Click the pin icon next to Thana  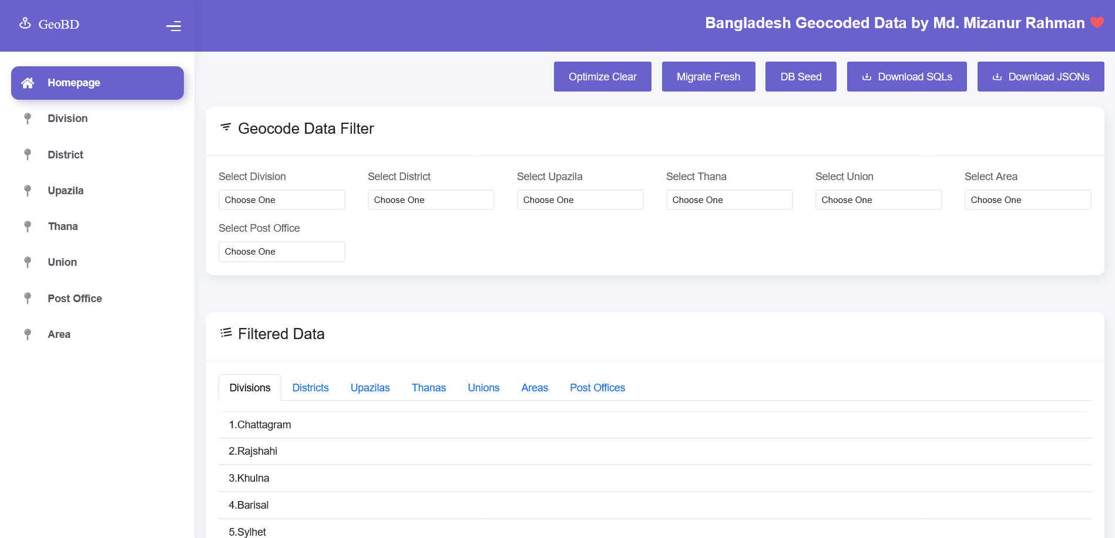coord(27,226)
